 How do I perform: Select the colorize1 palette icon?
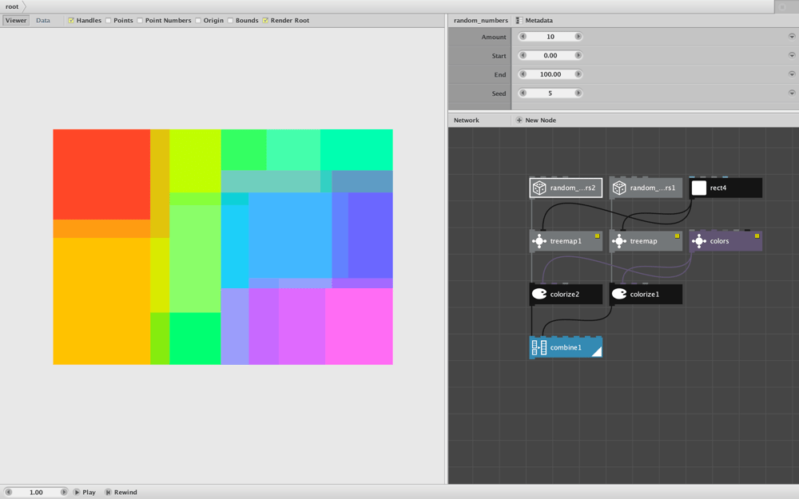coord(619,294)
